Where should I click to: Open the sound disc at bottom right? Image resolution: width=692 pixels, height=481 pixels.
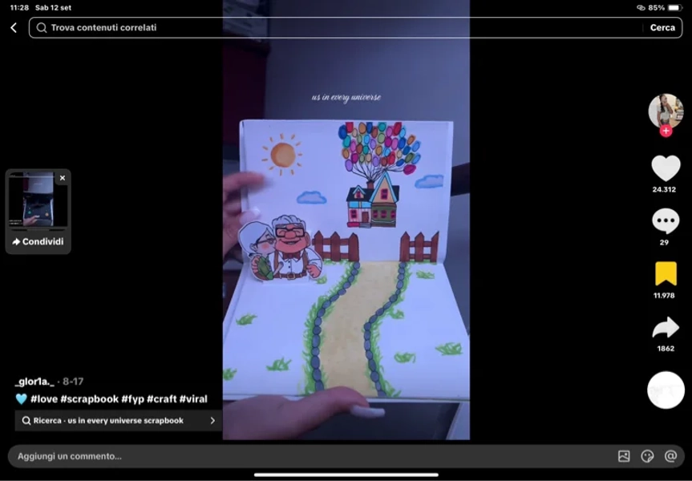[666, 390]
